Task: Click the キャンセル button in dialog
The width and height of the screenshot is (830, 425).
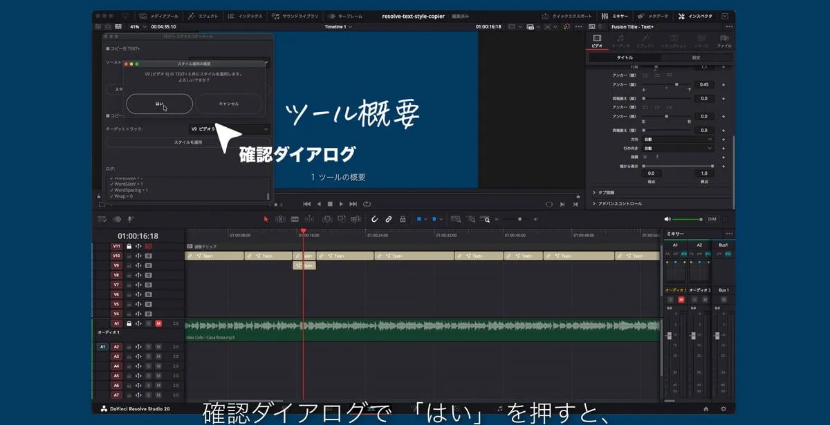Action: pyautogui.click(x=229, y=104)
